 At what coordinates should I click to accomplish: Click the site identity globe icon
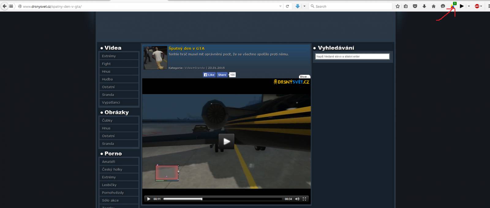[x=20, y=6]
